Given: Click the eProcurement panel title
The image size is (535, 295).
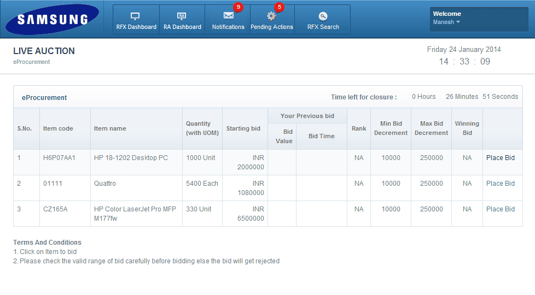Looking at the screenshot, I should pos(44,98).
